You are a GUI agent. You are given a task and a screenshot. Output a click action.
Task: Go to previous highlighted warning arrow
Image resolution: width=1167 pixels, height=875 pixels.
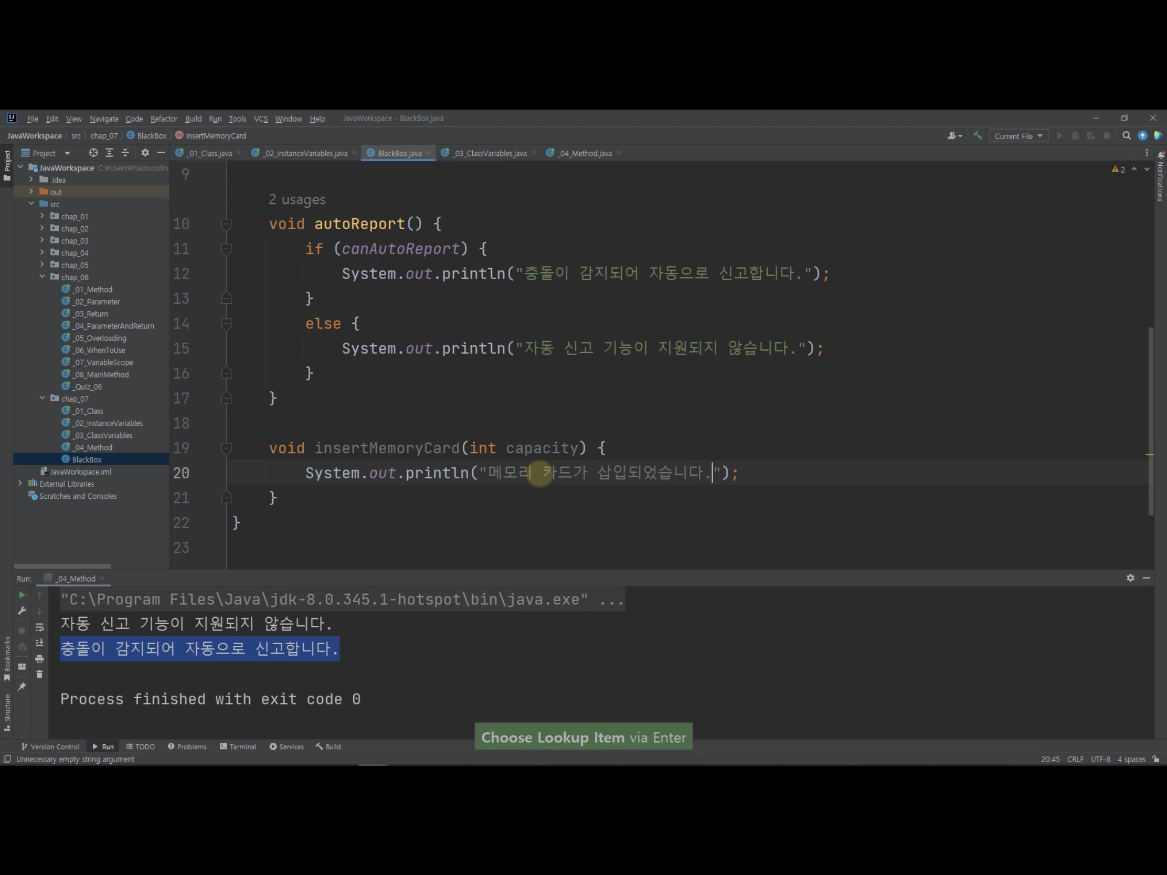[1134, 169]
